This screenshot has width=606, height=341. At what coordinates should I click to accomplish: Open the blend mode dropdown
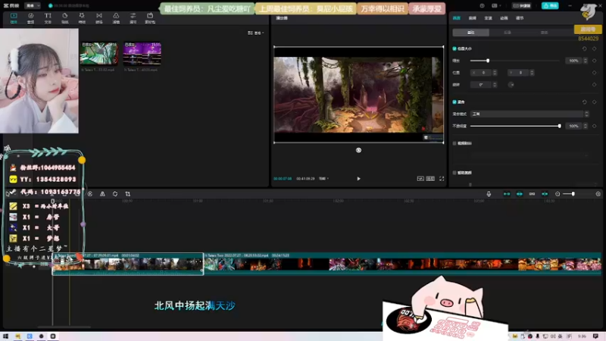pos(529,114)
